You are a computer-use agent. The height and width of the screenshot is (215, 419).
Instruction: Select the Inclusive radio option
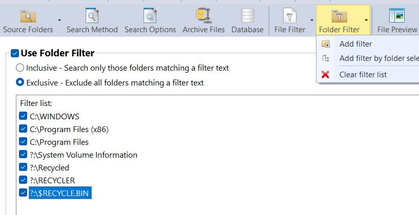20,68
